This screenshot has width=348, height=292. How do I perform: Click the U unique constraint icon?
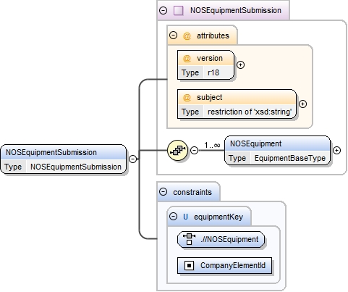point(185,217)
